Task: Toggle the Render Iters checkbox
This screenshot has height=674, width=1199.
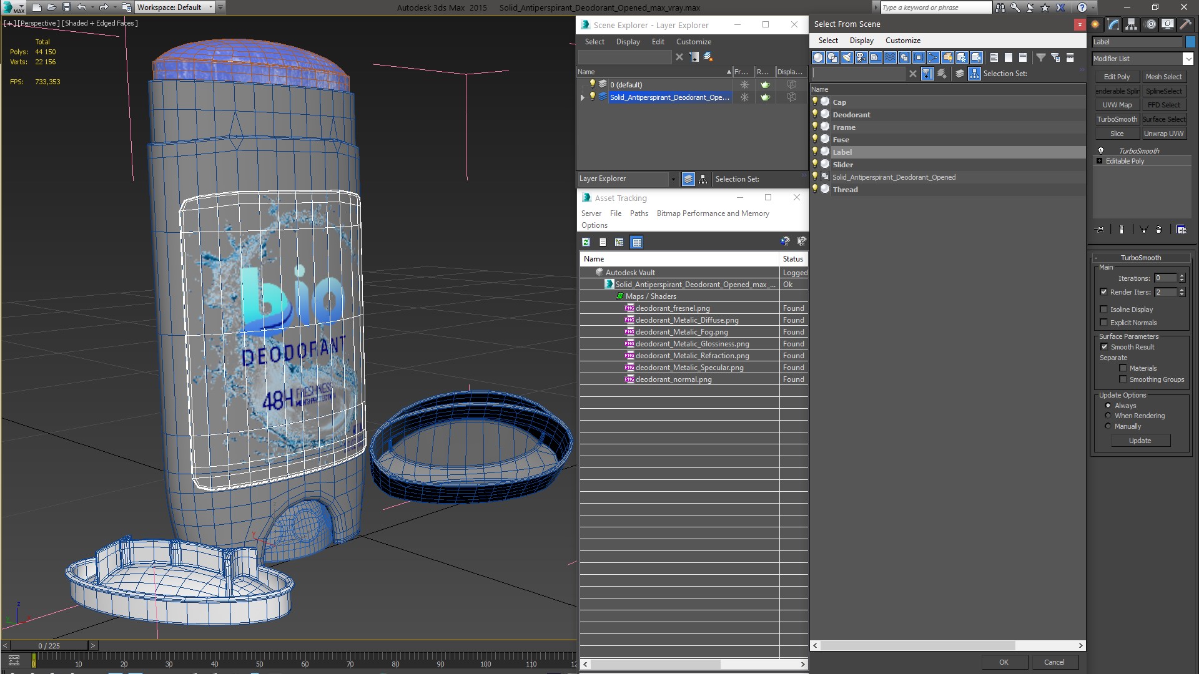Action: (x=1103, y=292)
